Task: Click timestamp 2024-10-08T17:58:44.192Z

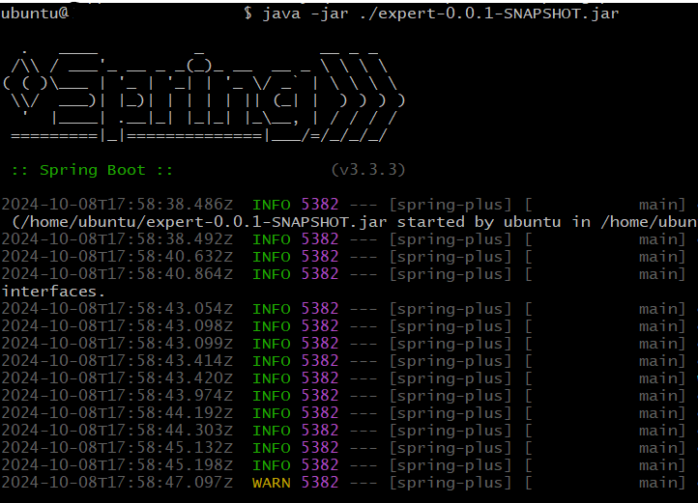Action: coord(117,412)
